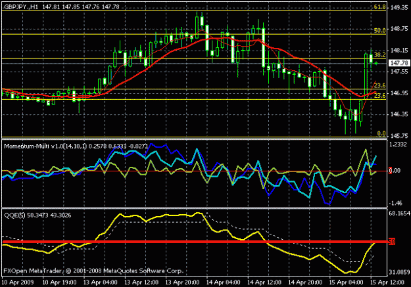Click the 13 Apr 04:00 time label
Screen dimensions: 411x287
(100, 282)
